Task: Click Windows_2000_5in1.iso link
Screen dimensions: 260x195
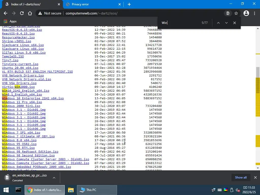Action: (x=21, y=106)
